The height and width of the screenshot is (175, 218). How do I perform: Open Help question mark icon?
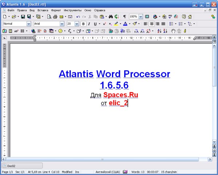184,17
